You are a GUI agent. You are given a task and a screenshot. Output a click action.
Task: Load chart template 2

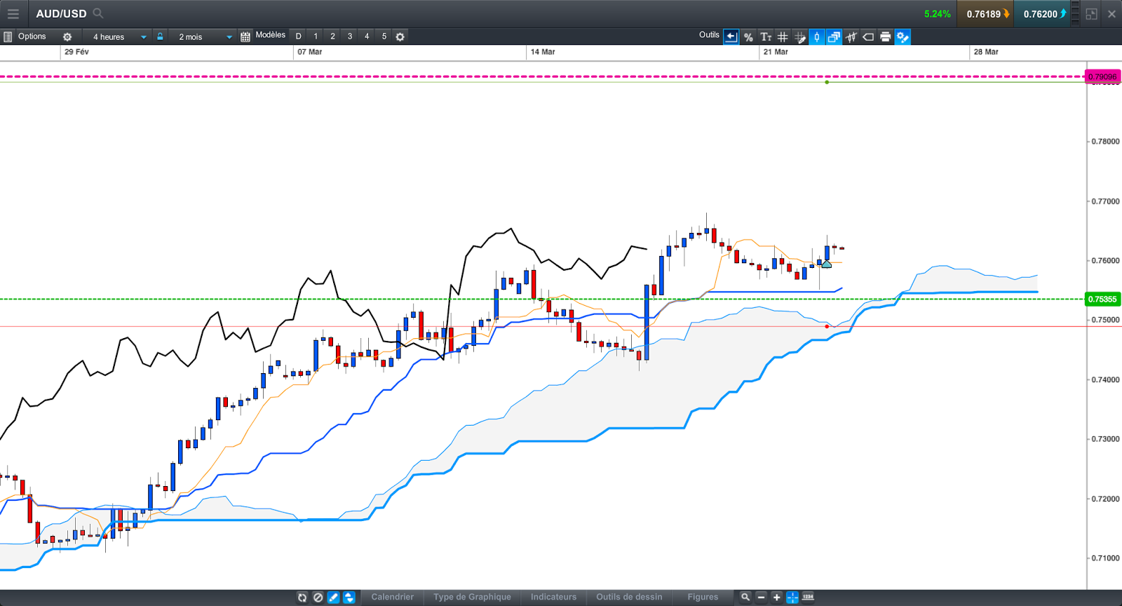pos(332,36)
